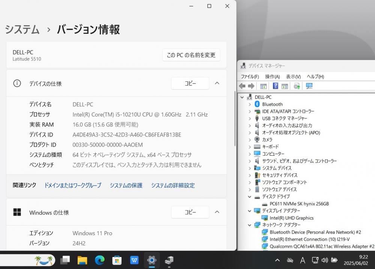Viewport: 375px width, 269px height.
Task: Copy device specs with デバイスの仕様 コピー button
Action: 190,83
